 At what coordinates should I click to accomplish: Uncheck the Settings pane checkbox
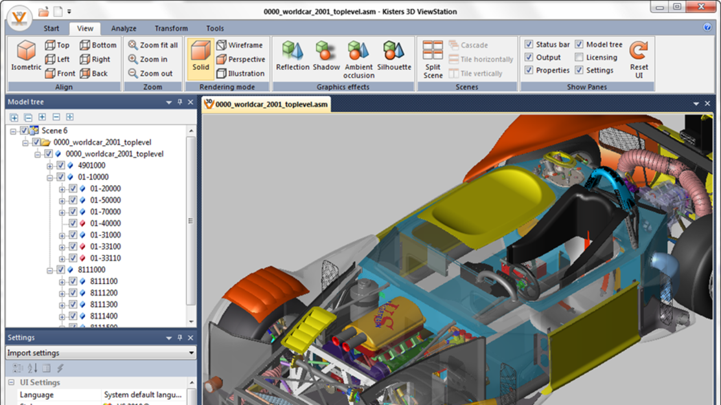tap(579, 70)
